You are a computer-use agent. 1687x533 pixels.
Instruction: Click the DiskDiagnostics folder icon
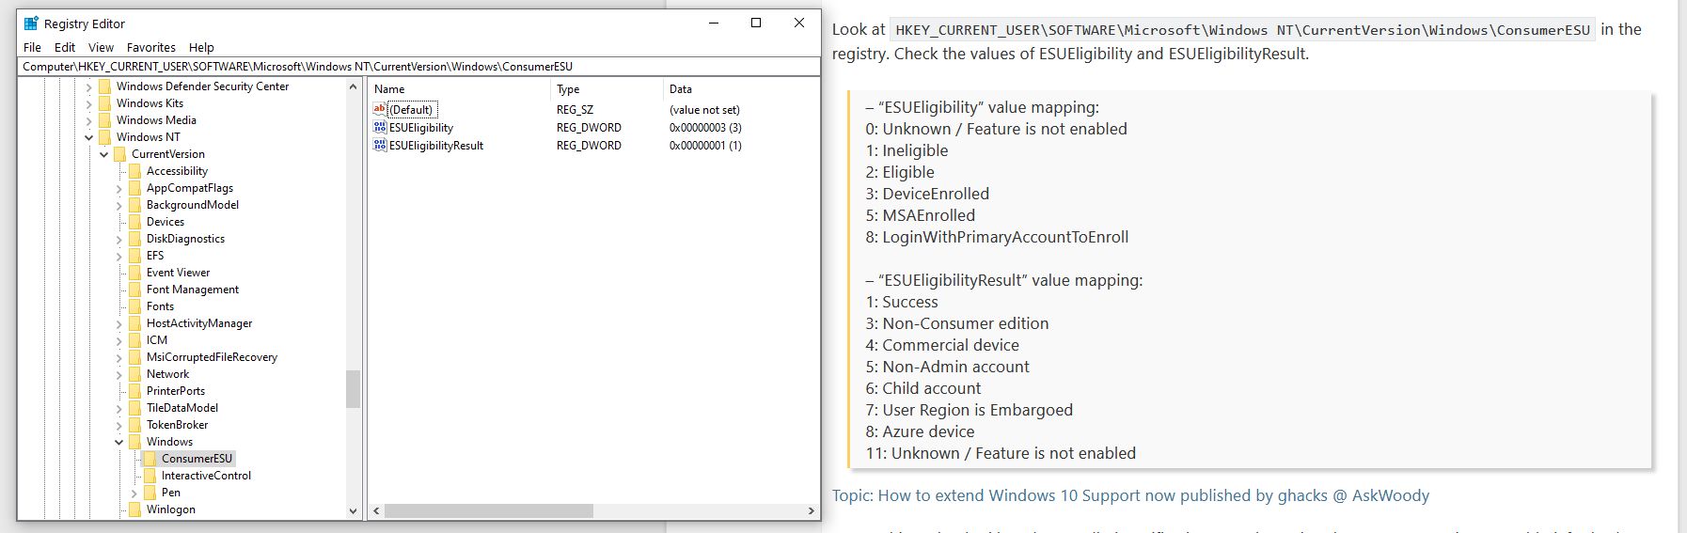135,239
